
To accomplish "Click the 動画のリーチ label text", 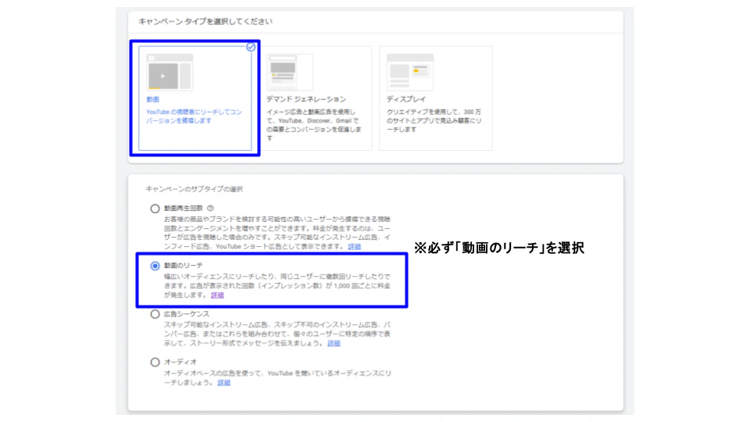I will [183, 265].
